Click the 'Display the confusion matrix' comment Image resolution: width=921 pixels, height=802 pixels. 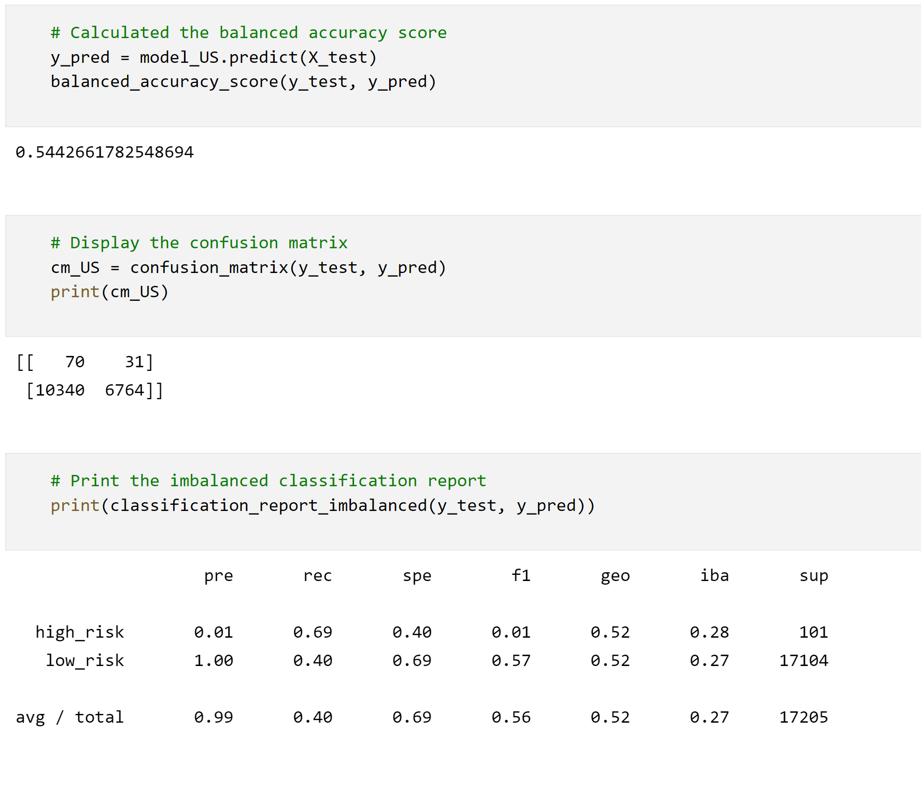point(199,243)
